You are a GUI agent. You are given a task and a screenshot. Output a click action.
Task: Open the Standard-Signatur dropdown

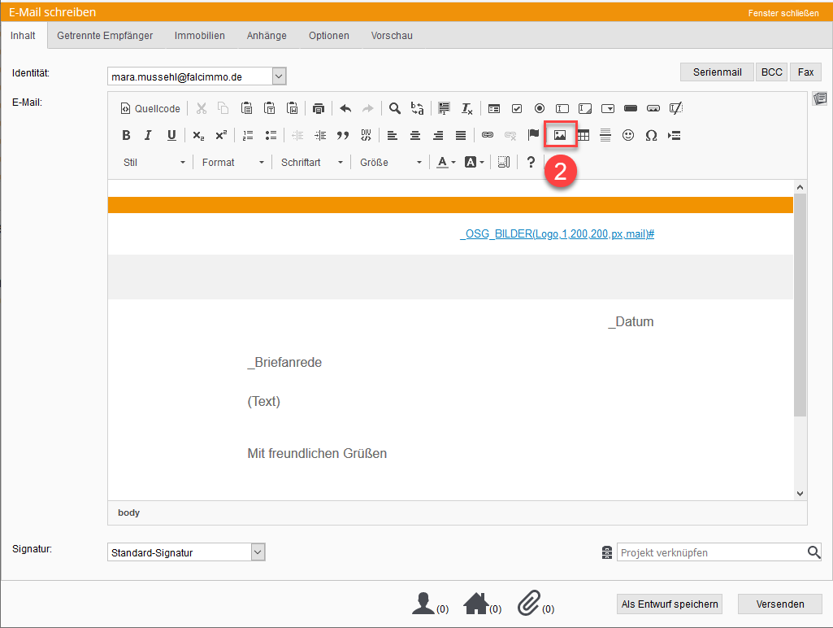pyautogui.click(x=258, y=552)
